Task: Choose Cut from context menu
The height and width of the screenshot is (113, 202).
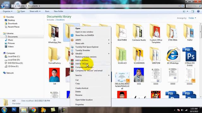Action: click(77, 80)
